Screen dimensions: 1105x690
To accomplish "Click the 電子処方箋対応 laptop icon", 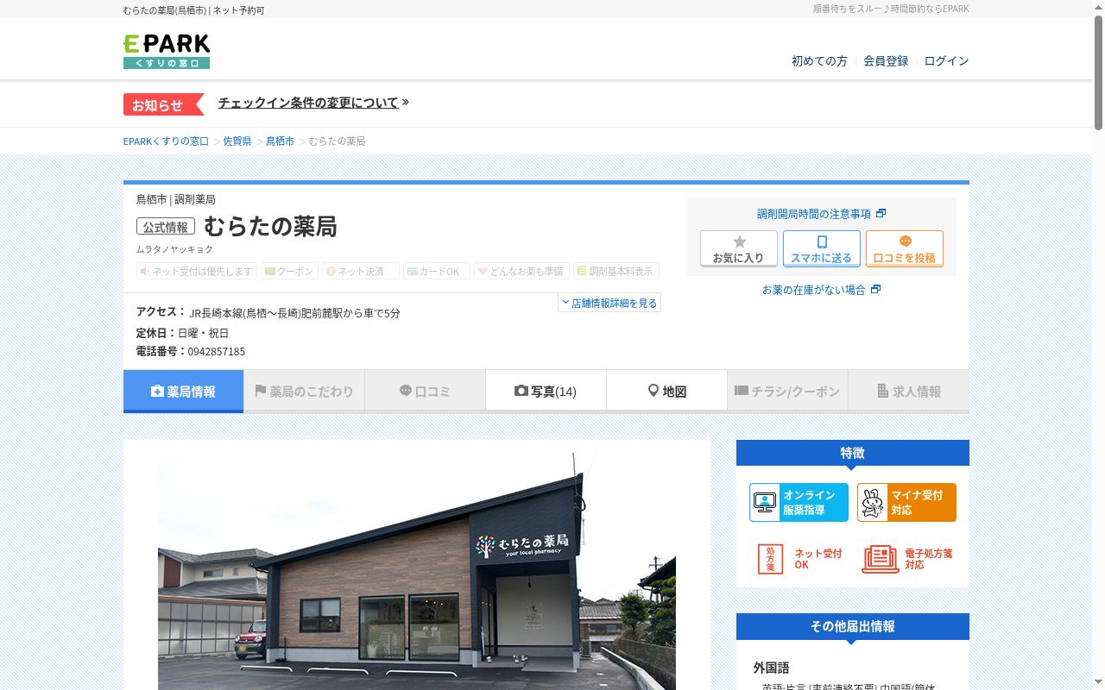I will tap(880, 559).
